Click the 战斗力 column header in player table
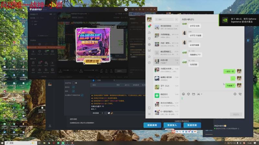This screenshot has width=259, height=145. coord(127,85)
